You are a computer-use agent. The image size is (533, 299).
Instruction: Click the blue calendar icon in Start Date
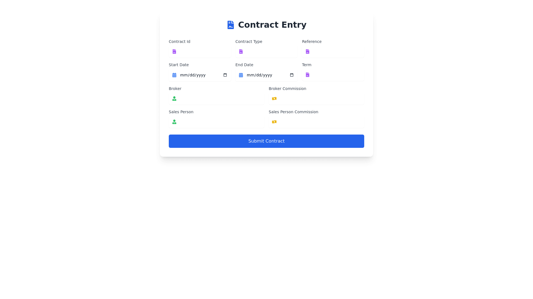pos(174,75)
